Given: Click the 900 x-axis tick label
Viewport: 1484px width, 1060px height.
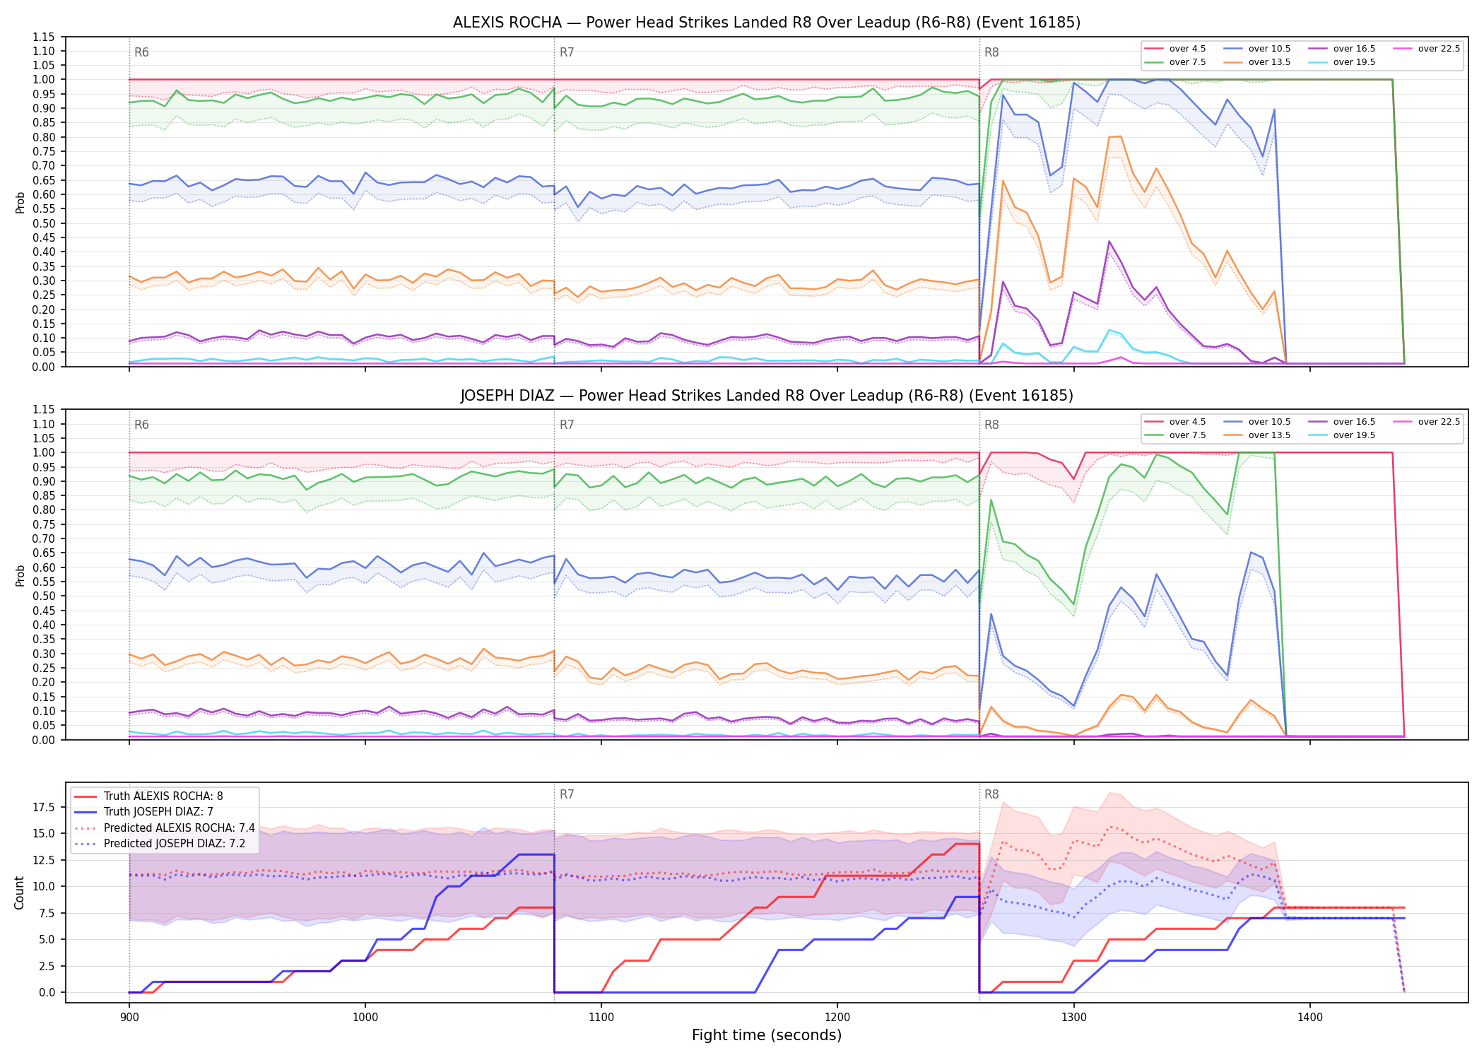Looking at the screenshot, I should point(129,1018).
